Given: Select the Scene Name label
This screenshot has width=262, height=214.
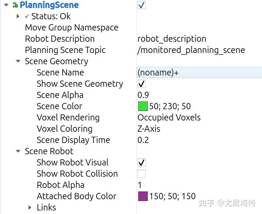Looking at the screenshot, I should pos(60,73).
